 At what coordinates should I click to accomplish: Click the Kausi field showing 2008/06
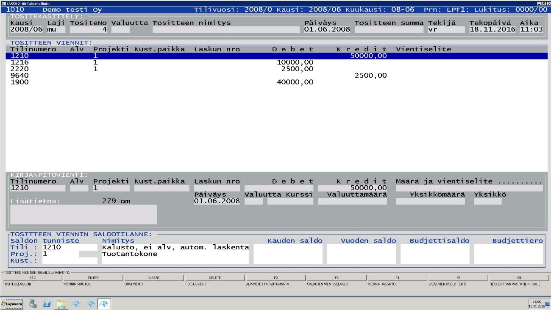point(26,30)
